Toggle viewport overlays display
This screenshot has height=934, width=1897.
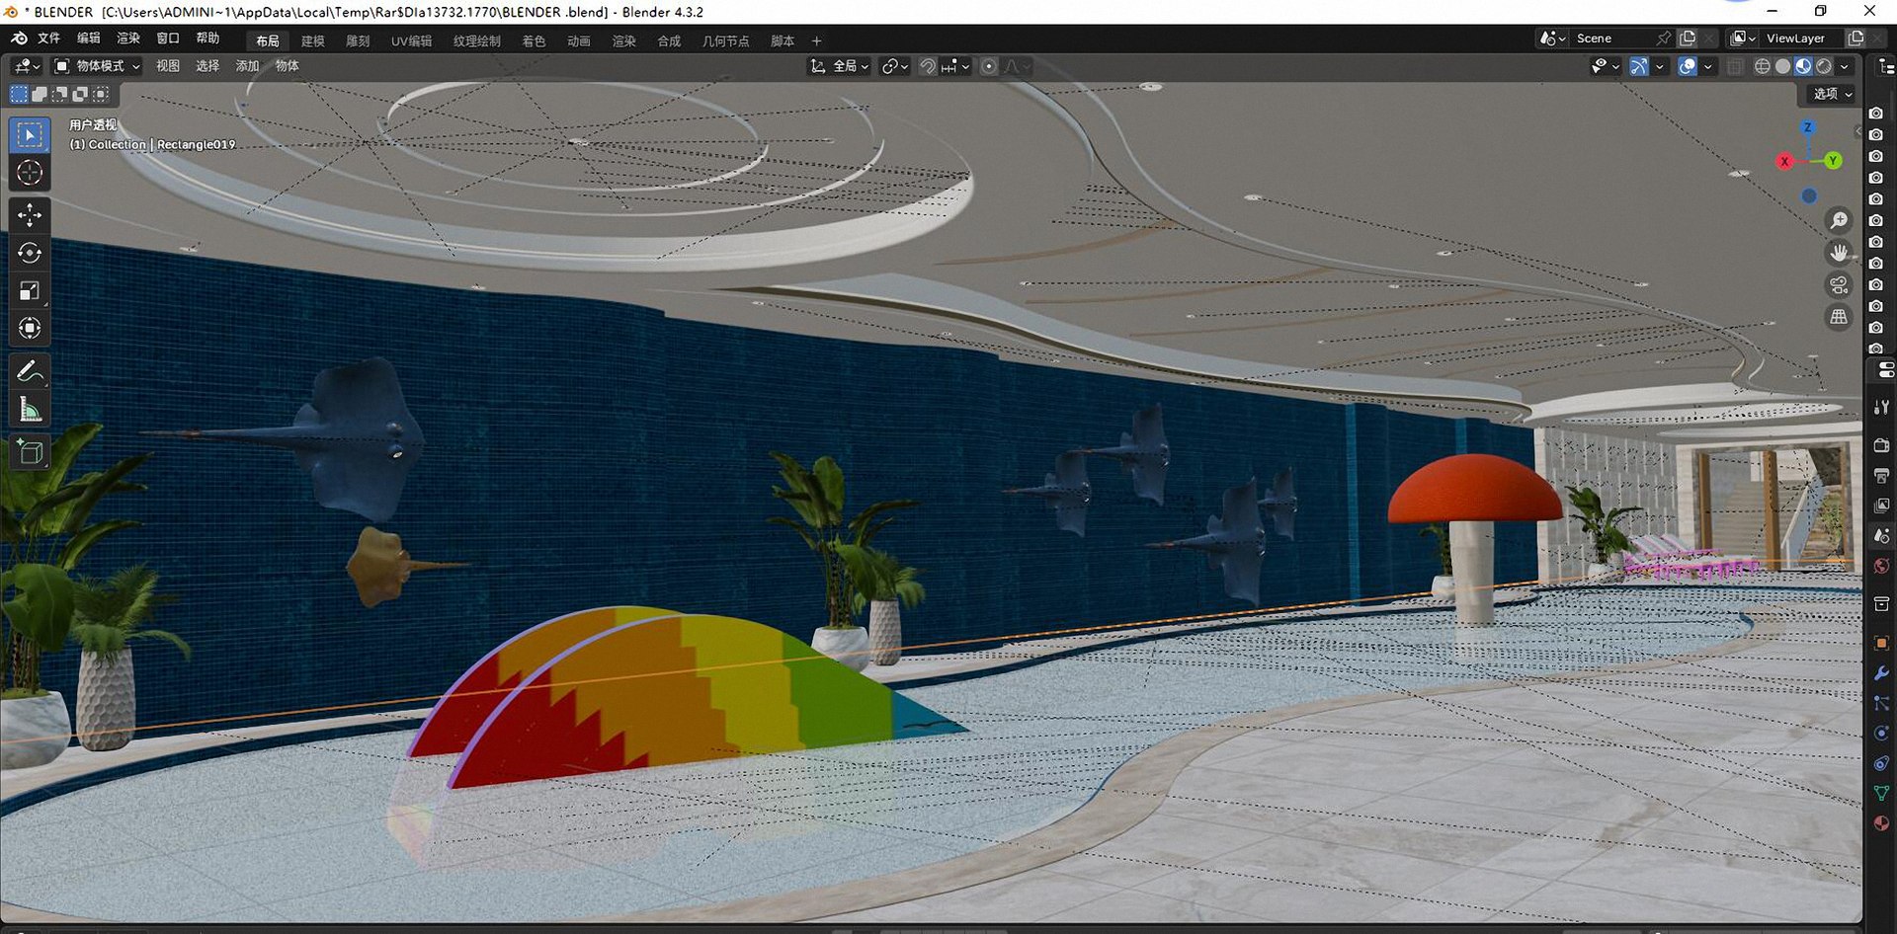[1688, 66]
